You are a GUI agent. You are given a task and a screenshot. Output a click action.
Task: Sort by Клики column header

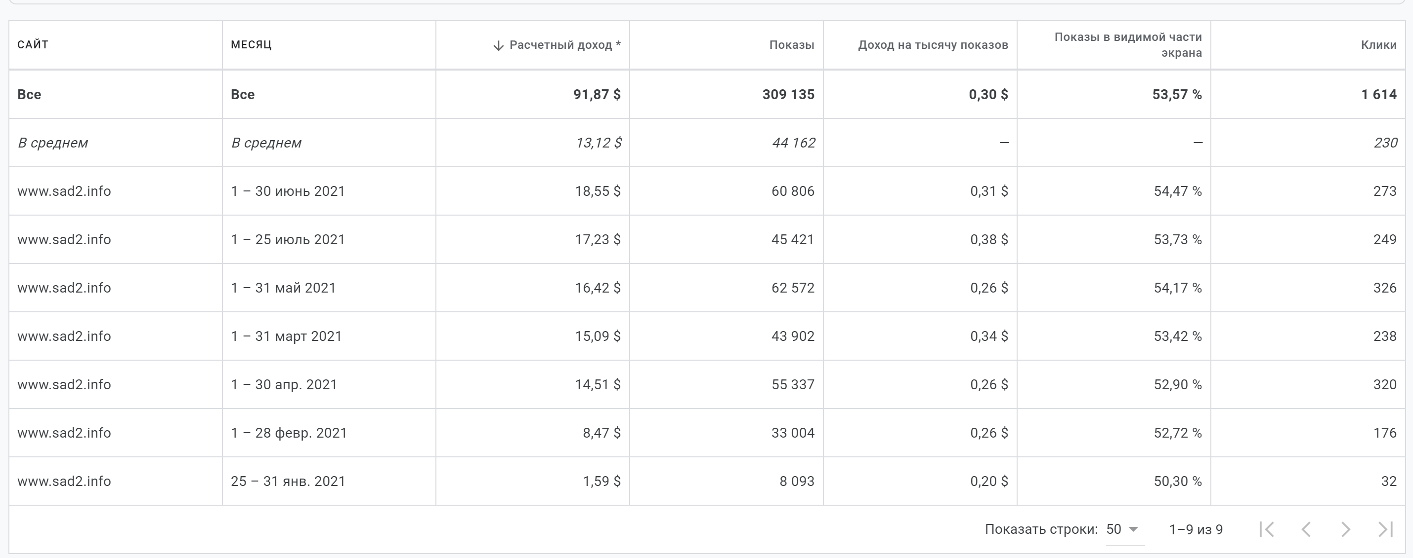(x=1378, y=45)
